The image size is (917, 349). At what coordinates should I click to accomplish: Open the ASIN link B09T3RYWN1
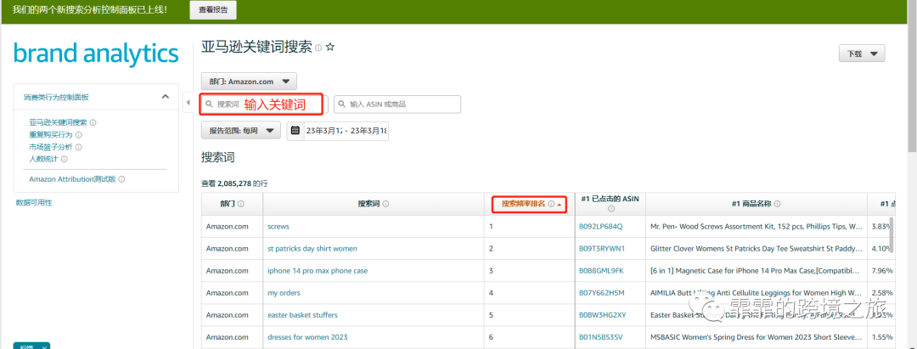[x=602, y=249]
